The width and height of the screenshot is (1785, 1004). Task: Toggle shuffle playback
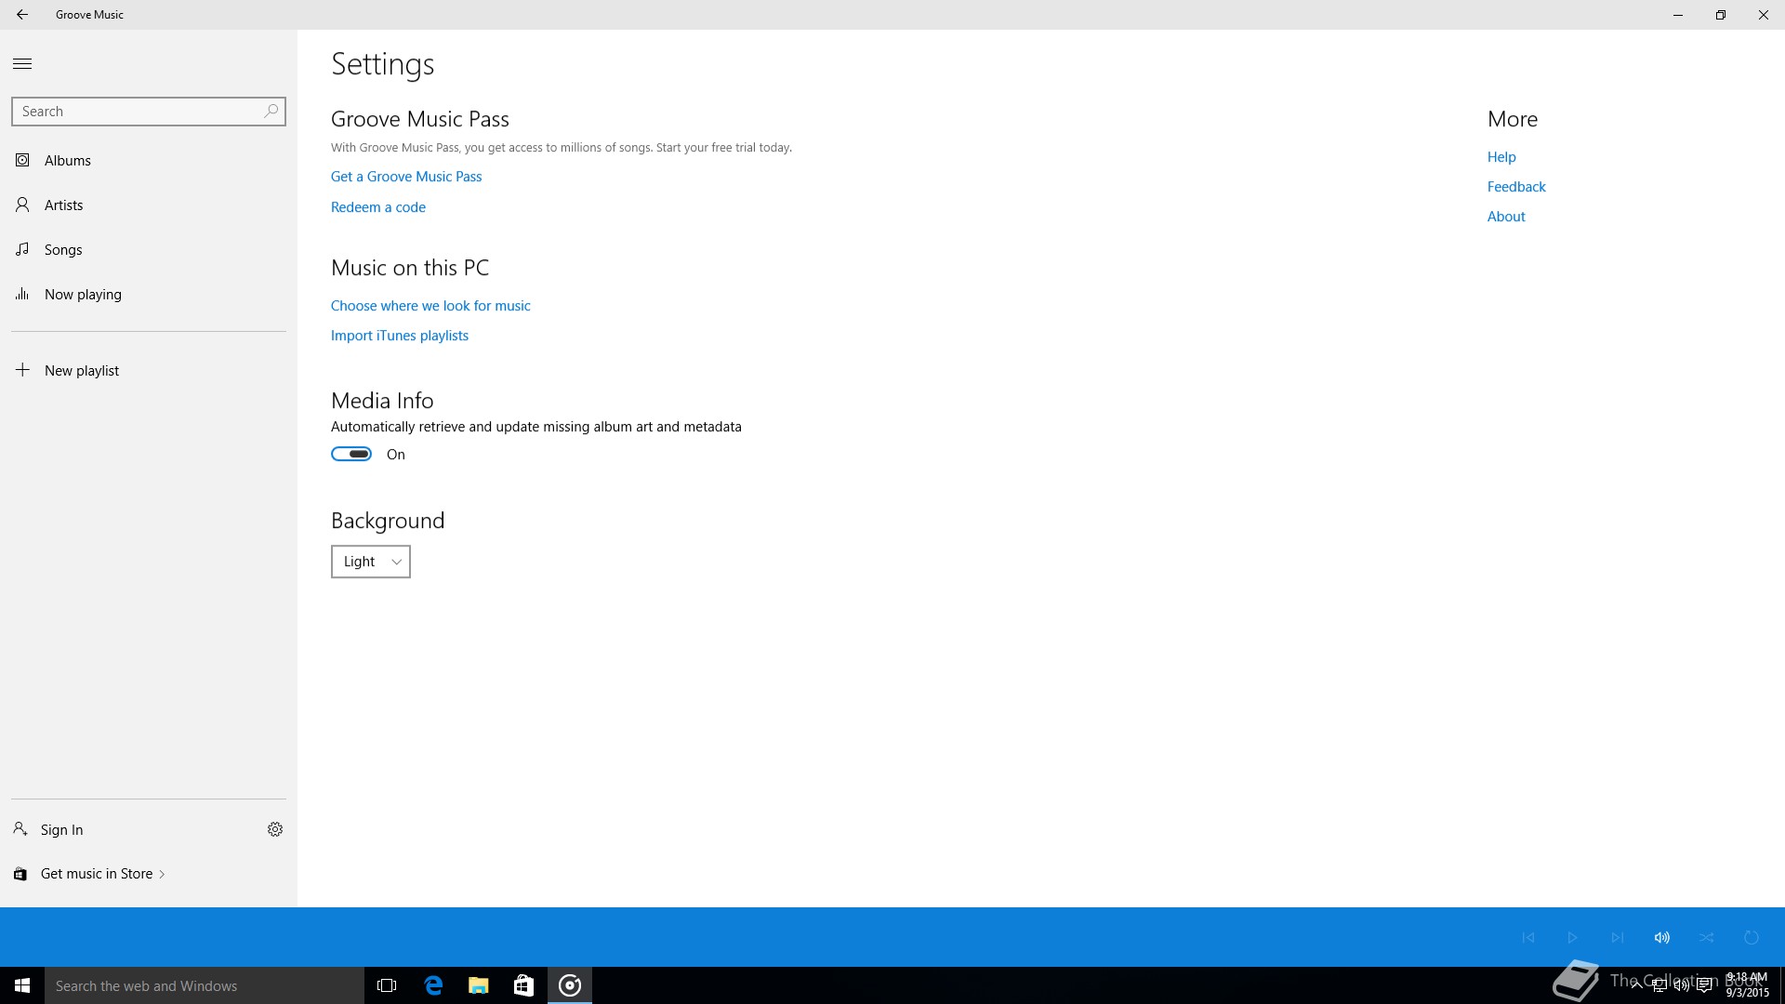[1707, 937]
